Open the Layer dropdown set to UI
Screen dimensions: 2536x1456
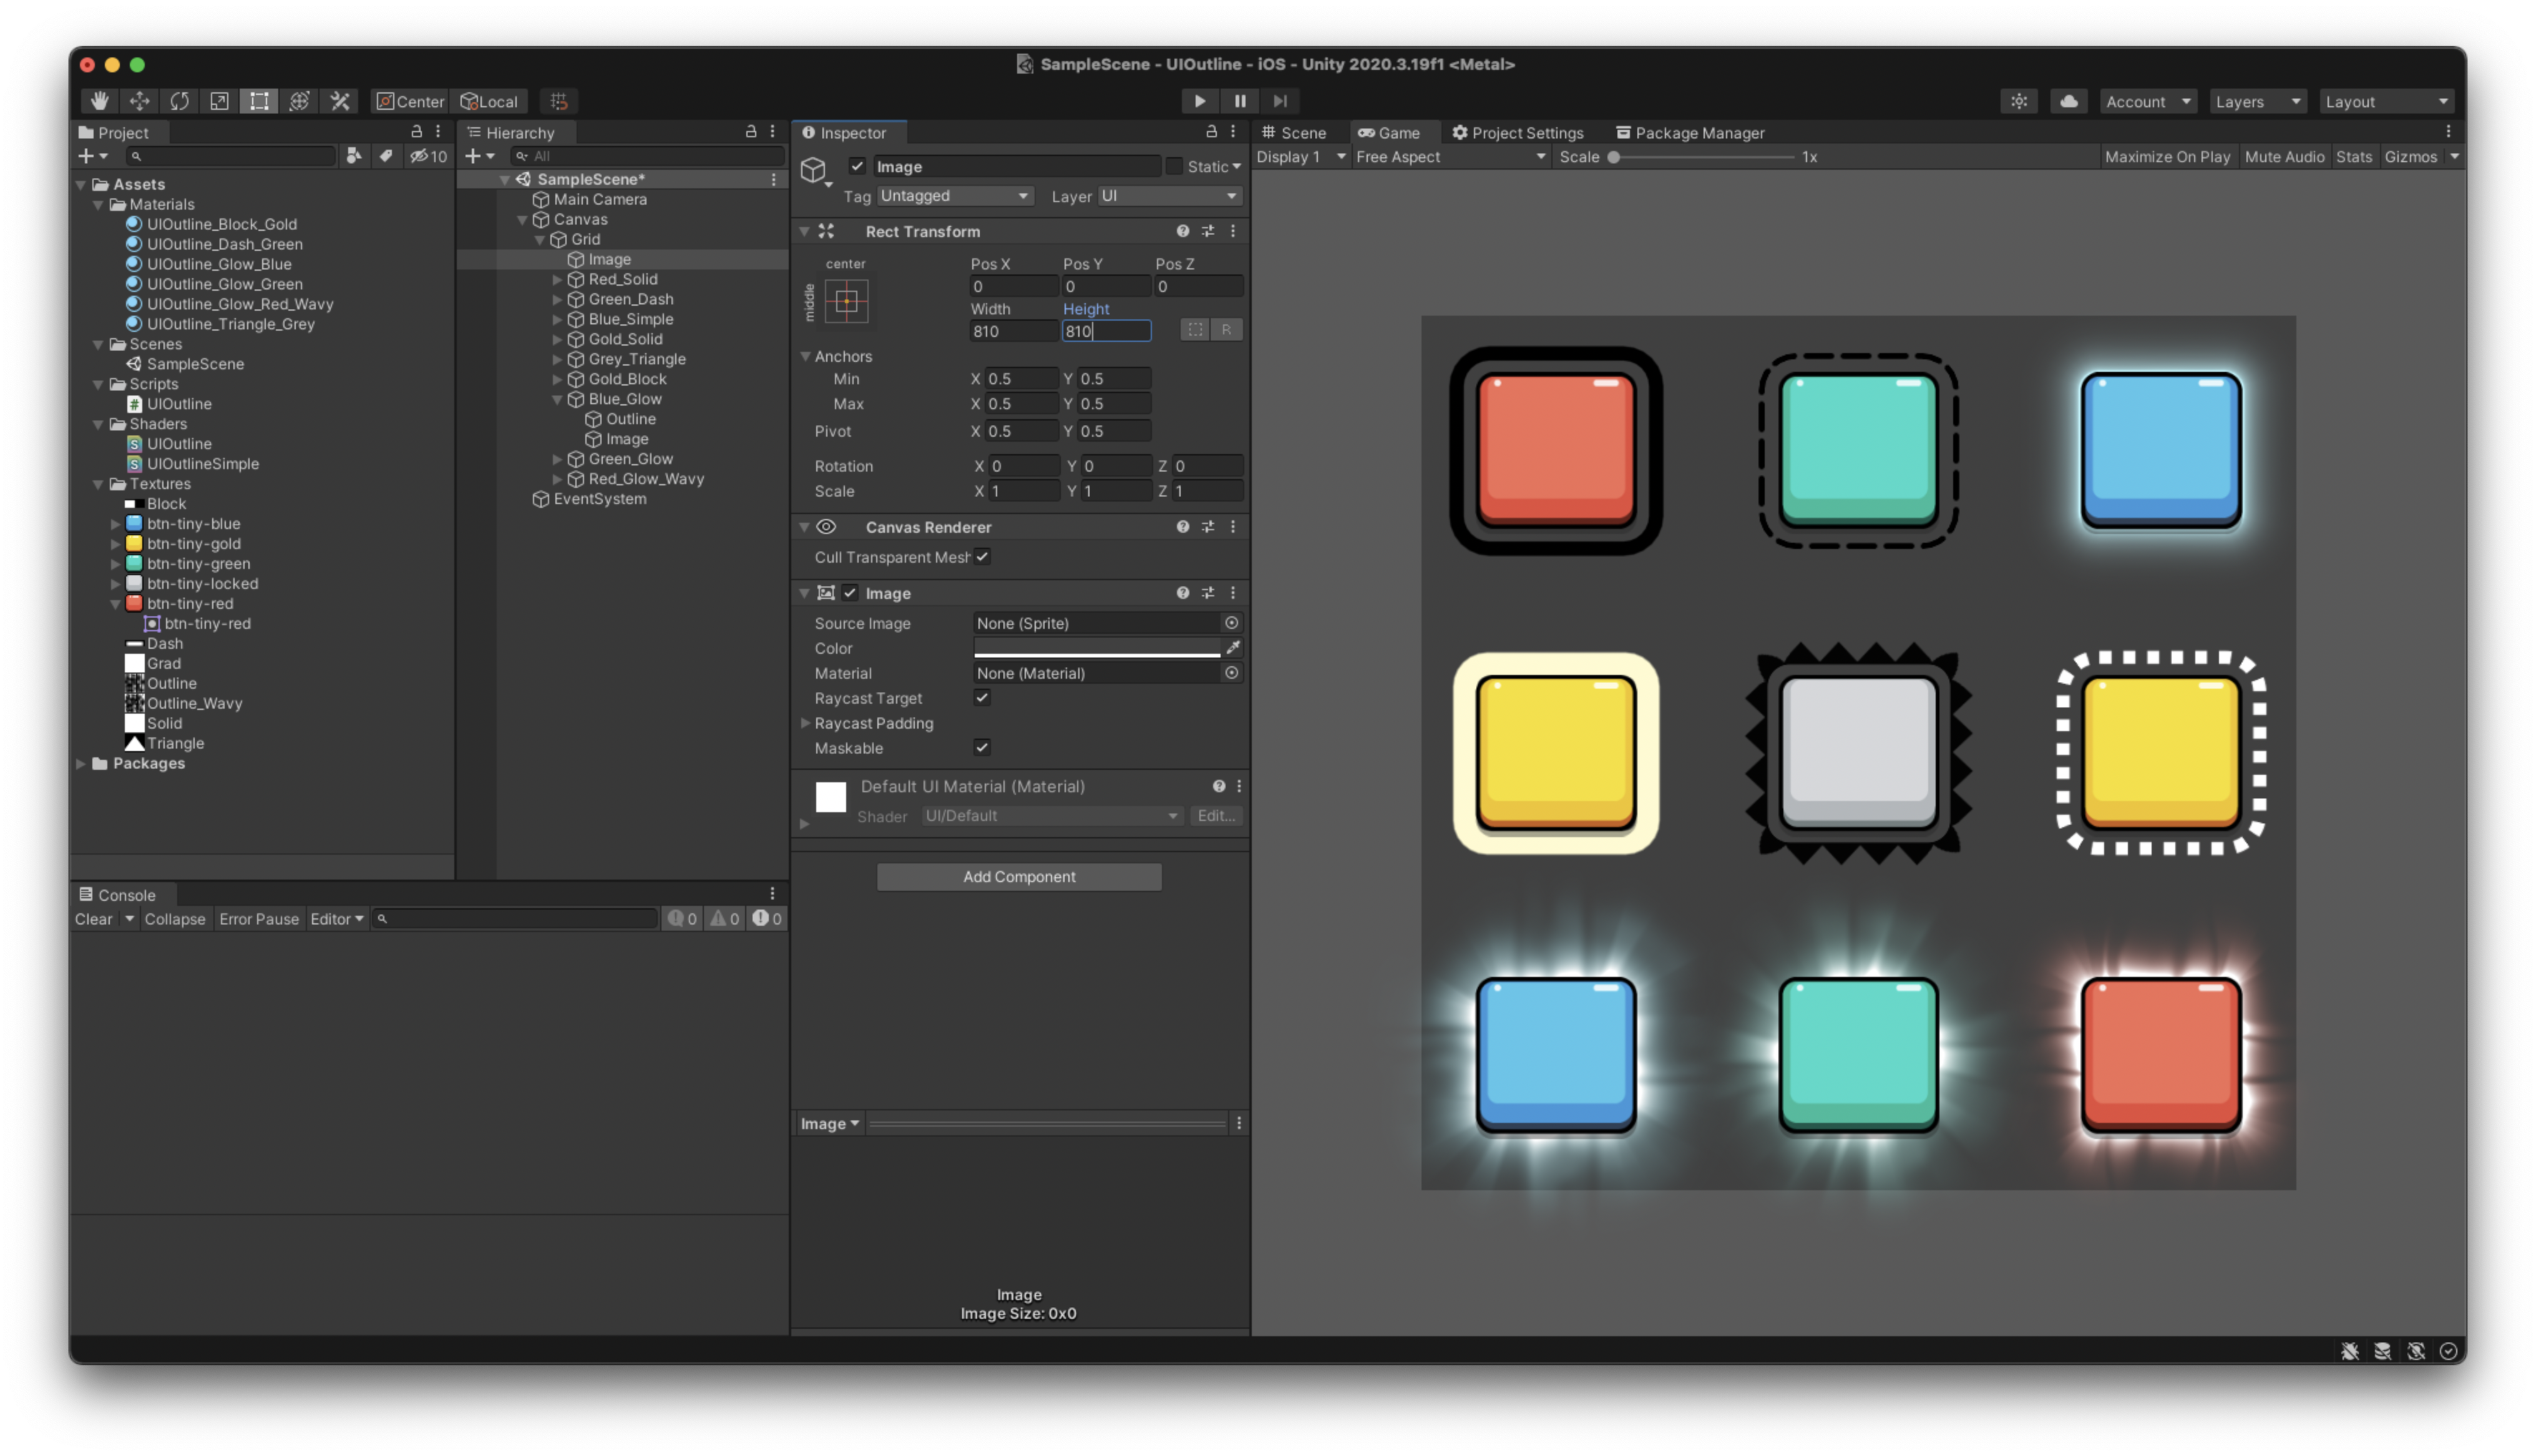tap(1170, 195)
